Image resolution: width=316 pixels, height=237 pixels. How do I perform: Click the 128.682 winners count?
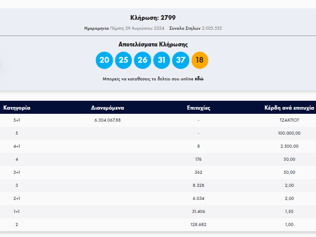[198, 224]
